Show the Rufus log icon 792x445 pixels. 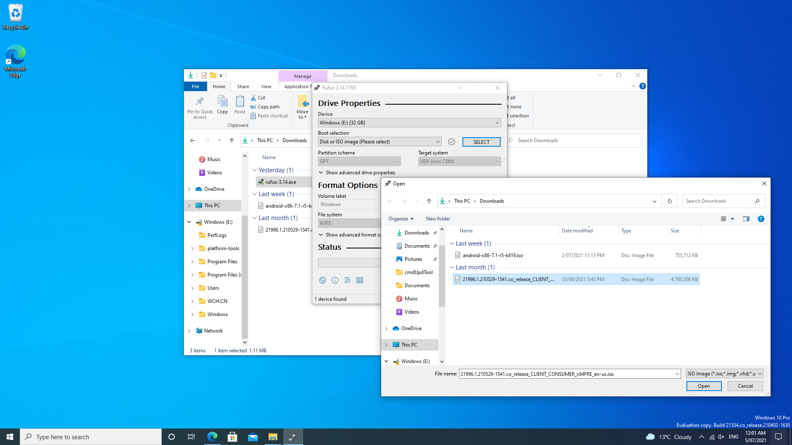(x=360, y=280)
